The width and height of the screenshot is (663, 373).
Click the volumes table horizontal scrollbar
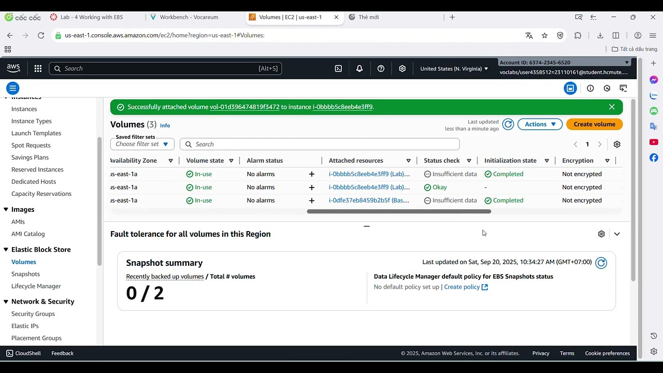coord(399,211)
